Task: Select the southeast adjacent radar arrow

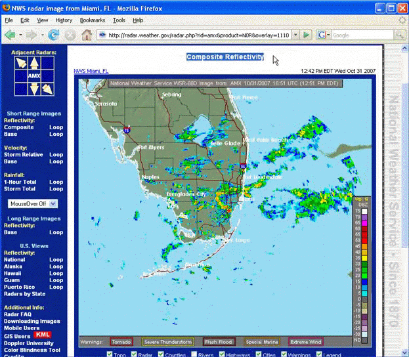Action: pyautogui.click(x=47, y=89)
